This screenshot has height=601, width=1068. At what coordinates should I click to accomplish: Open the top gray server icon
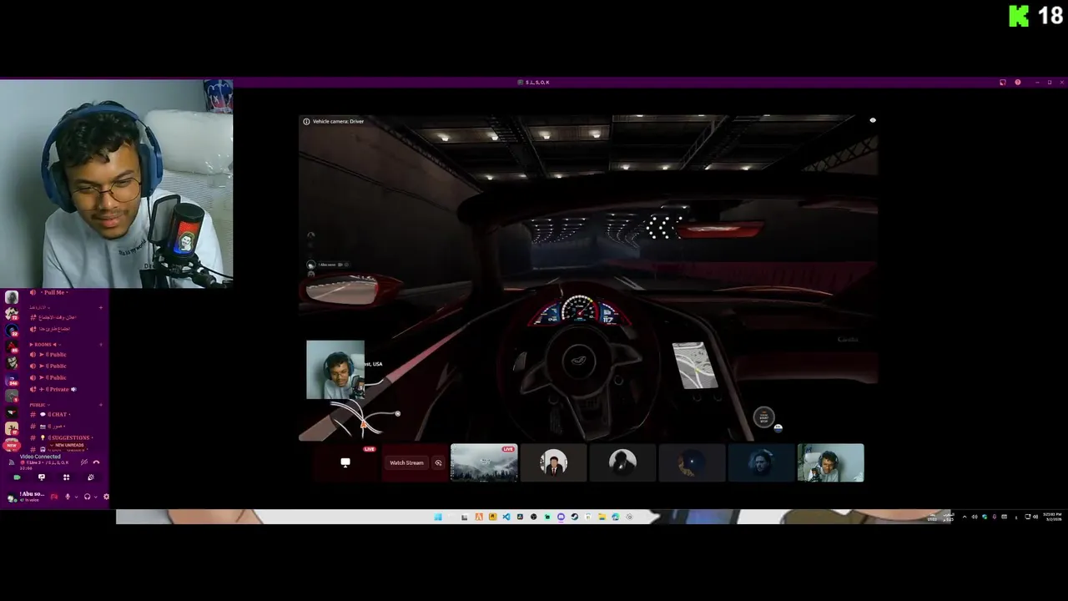tap(12, 297)
